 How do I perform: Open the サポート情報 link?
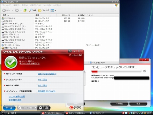[76, 55]
